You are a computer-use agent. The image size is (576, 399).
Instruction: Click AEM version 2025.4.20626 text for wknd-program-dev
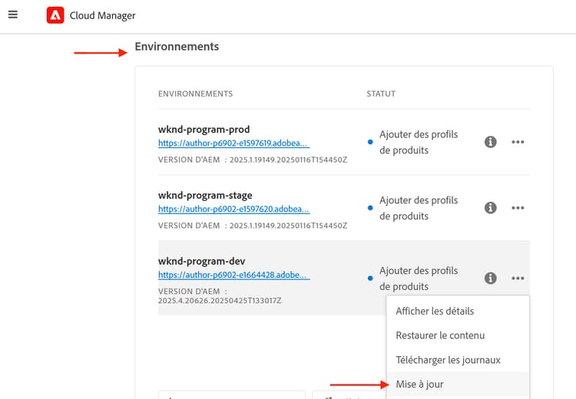220,296
